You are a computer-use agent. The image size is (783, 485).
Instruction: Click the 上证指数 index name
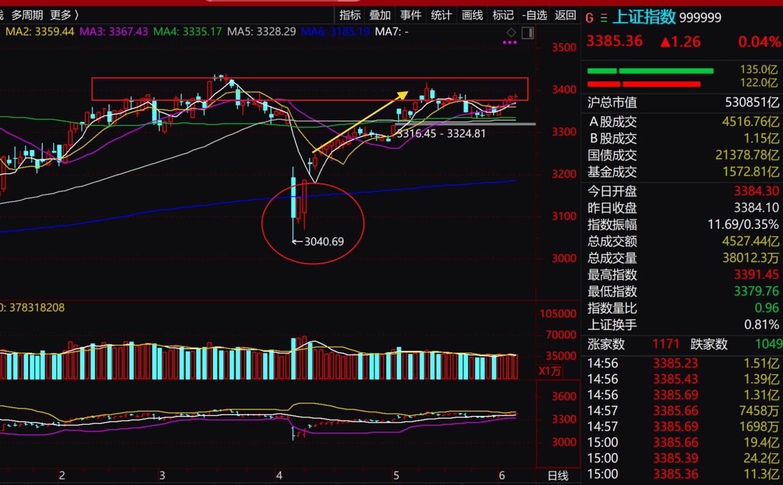644,17
